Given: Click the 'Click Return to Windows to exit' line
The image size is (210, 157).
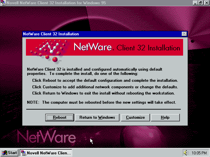Looking at the screenshot, I should pos(103,93).
